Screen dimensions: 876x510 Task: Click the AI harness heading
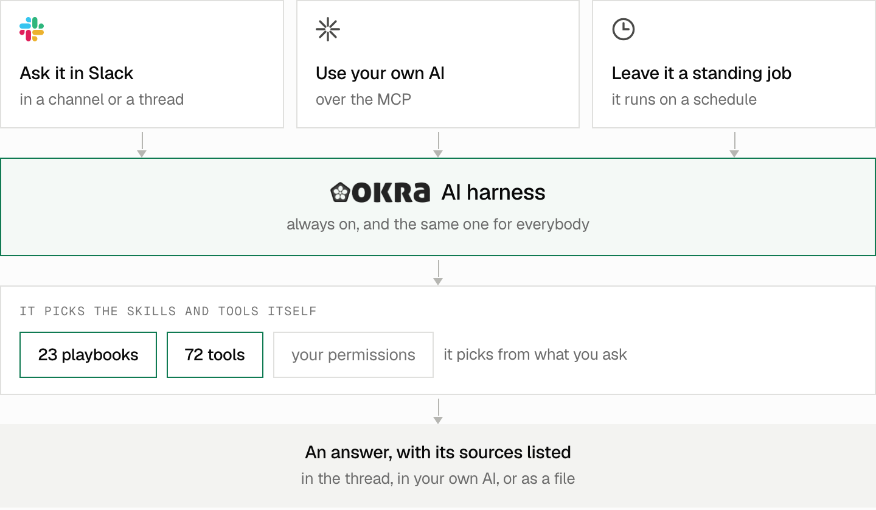(493, 192)
